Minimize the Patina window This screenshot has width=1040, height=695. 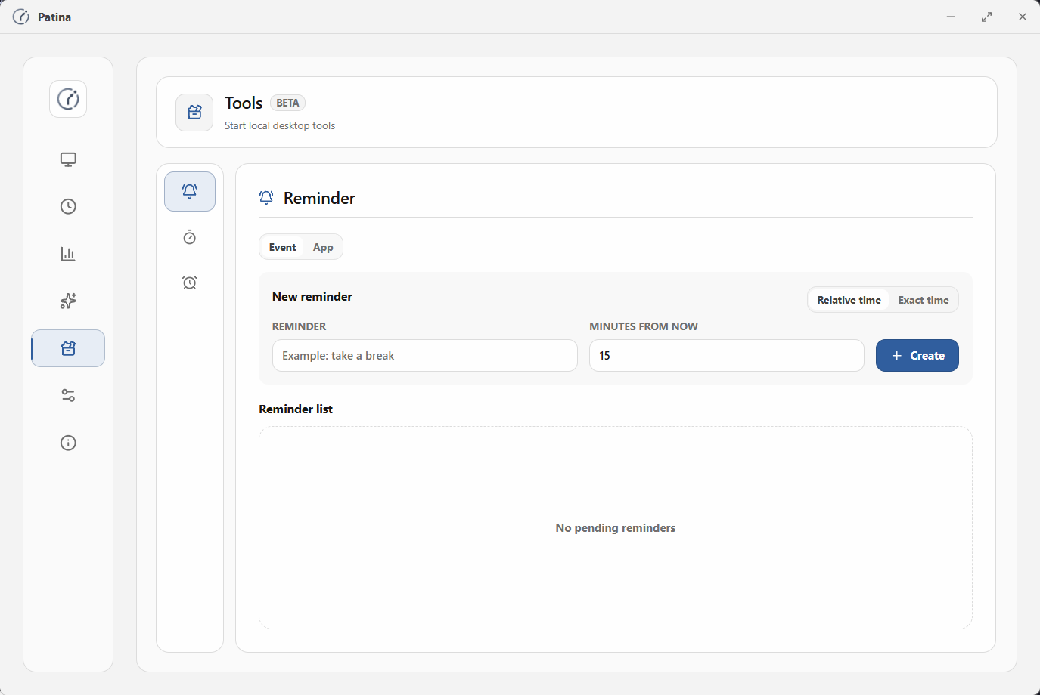(951, 17)
